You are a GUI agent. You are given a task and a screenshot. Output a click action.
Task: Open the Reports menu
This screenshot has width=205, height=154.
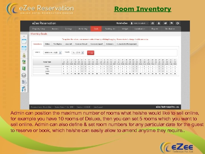click(x=155, y=29)
